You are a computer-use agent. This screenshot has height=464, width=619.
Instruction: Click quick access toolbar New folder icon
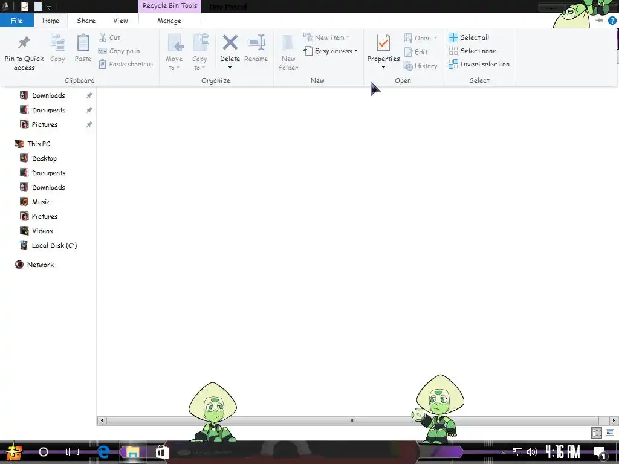click(x=38, y=6)
